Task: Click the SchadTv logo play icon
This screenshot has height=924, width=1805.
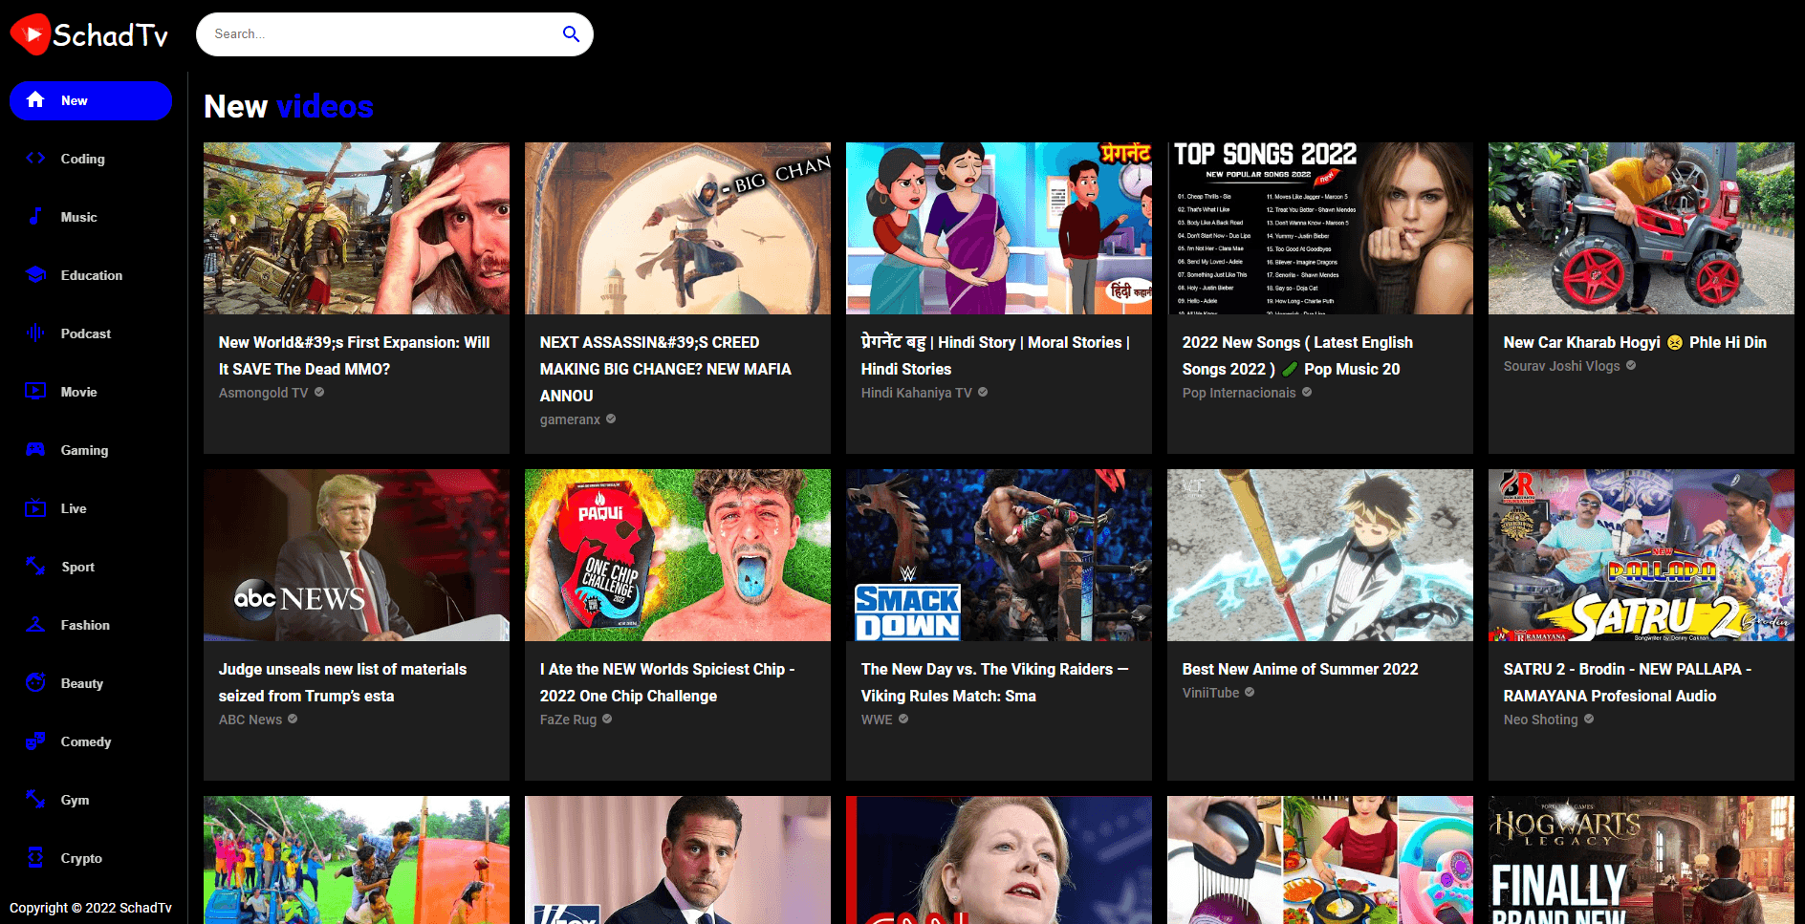Action: pos(31,34)
